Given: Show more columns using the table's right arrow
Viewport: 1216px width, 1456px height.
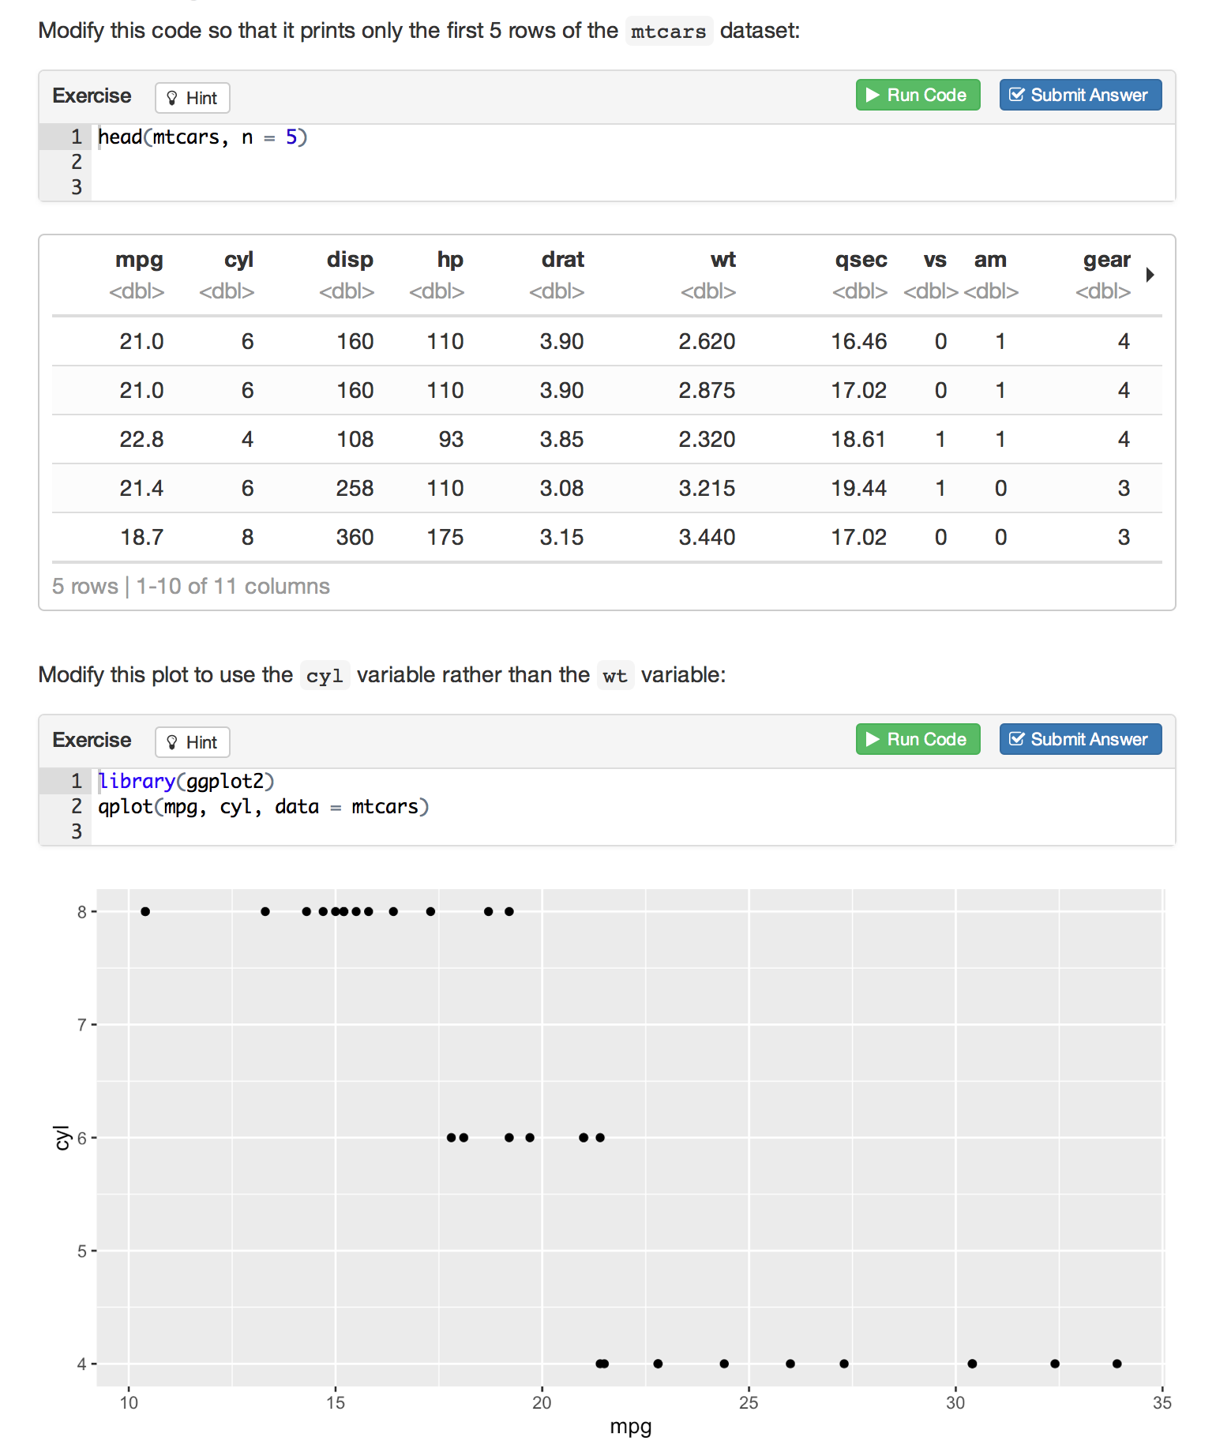Looking at the screenshot, I should [1150, 275].
